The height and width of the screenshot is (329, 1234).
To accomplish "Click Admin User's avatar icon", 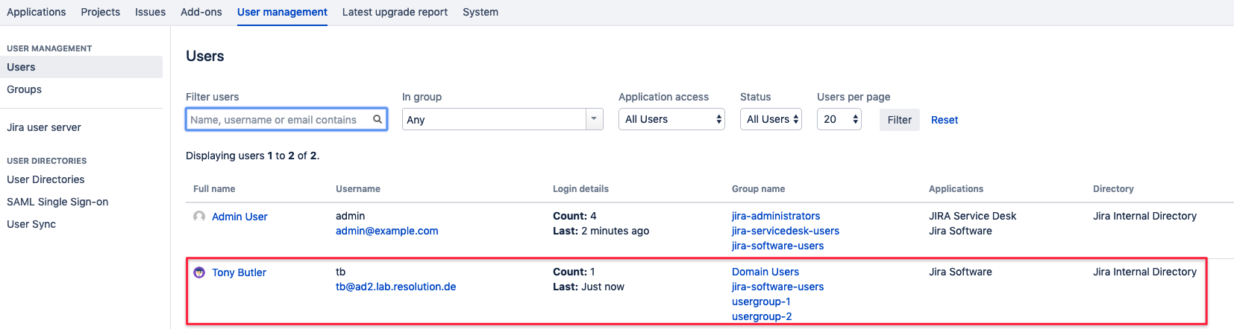I will 199,217.
